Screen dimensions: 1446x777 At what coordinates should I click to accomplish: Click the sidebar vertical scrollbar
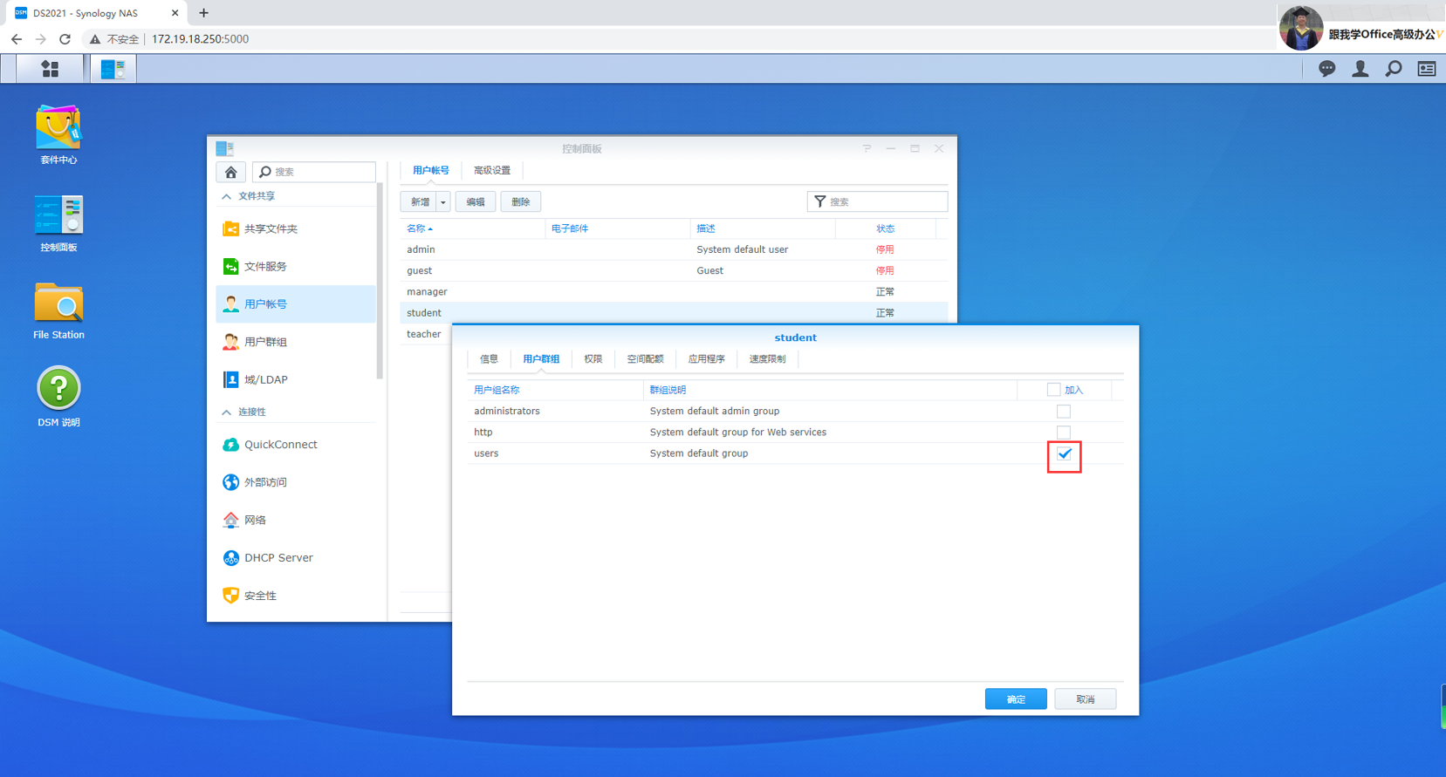pos(380,281)
